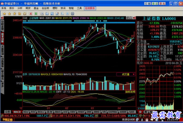This screenshot has height=123, width=183.
Task: Switch to the VR indicator tab
Action: coord(104,112)
